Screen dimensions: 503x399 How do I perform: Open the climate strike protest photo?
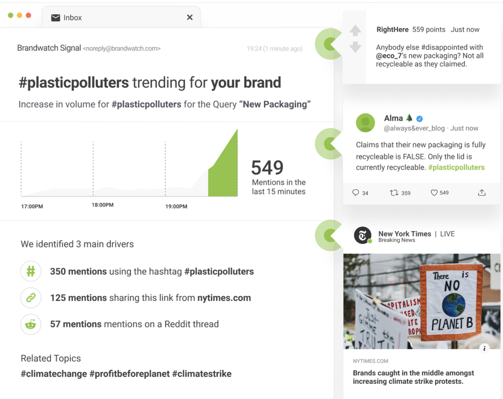[x=421, y=300]
